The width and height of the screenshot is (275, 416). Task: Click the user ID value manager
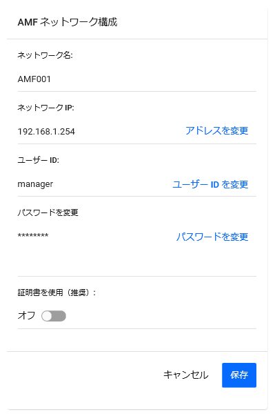(35, 184)
